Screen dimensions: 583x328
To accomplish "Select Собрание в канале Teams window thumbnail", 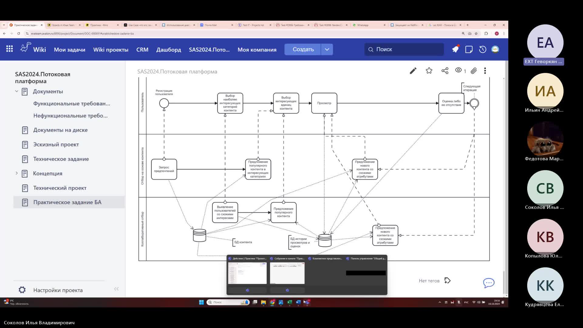I will (x=287, y=273).
